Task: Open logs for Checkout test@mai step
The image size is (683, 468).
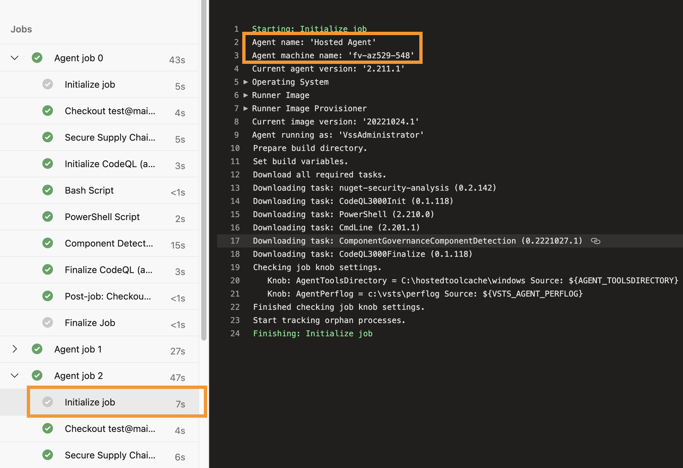Action: click(x=110, y=111)
